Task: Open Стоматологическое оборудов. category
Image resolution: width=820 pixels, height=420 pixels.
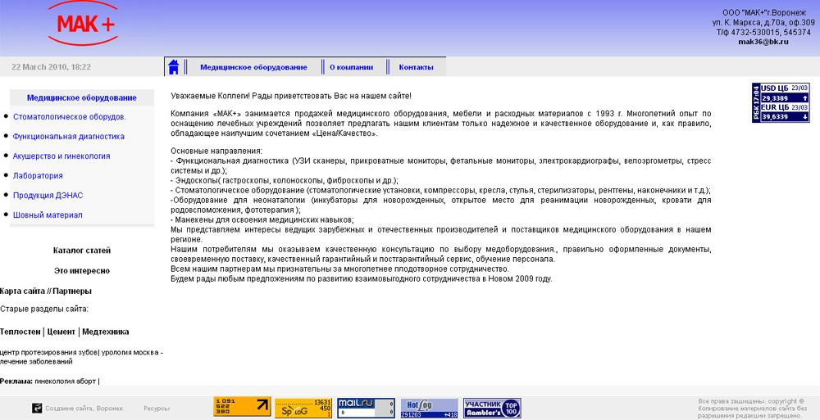Action: pyautogui.click(x=70, y=117)
